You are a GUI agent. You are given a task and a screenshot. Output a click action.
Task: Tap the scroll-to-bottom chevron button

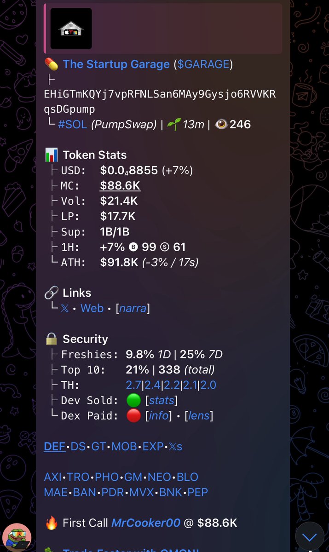[310, 537]
